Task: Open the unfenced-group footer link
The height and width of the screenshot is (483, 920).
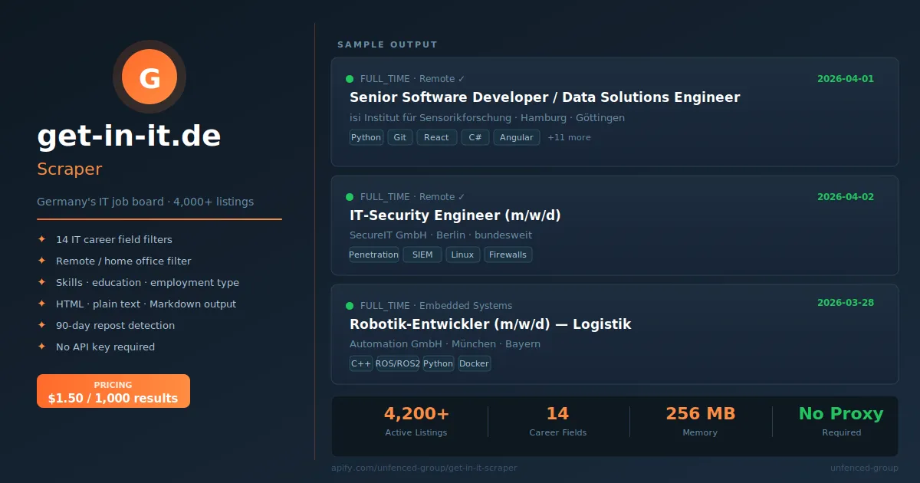Action: [x=863, y=468]
